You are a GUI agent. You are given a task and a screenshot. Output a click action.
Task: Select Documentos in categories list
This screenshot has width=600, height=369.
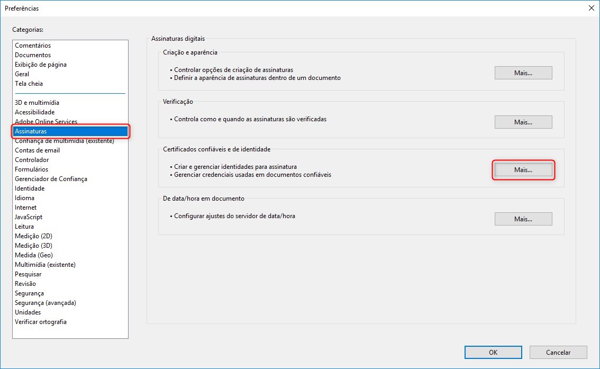coord(33,55)
